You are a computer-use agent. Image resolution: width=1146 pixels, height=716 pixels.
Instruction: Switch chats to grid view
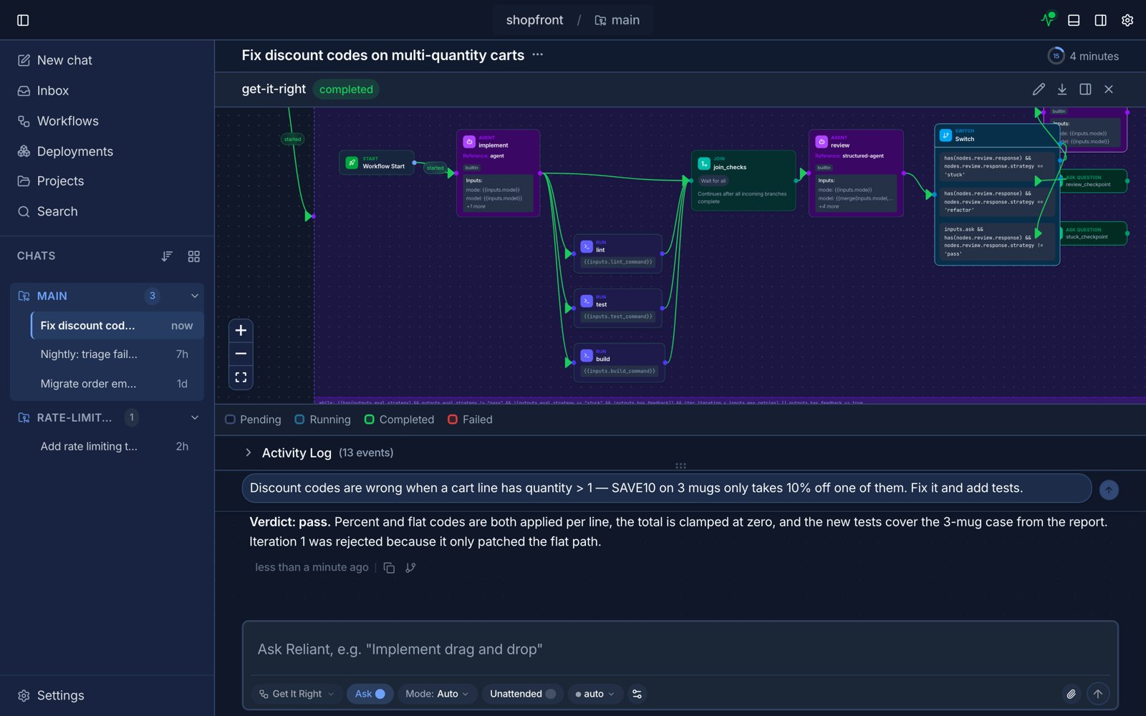(193, 256)
